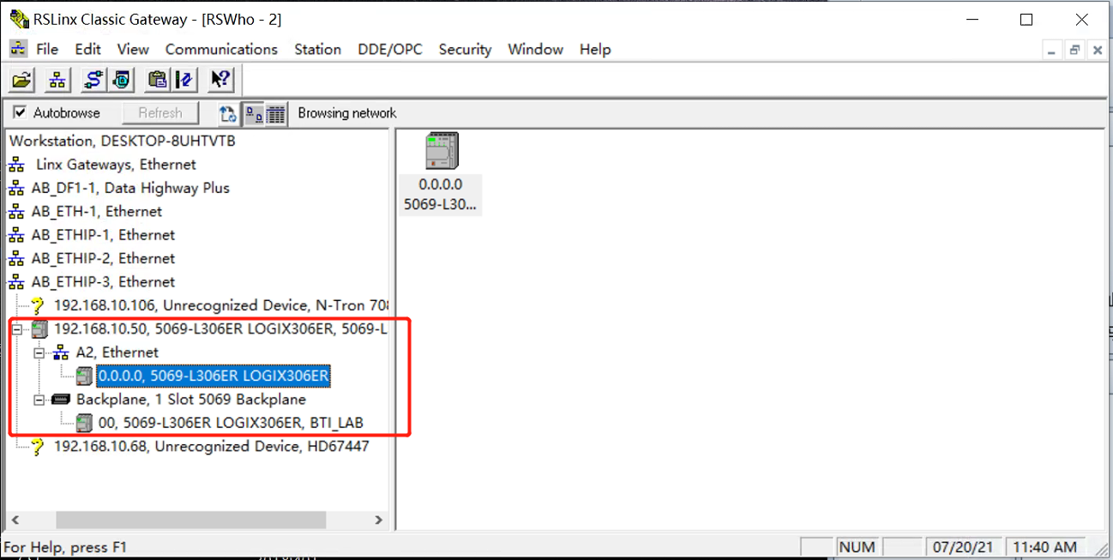Open the DDE/OPC menu
The height and width of the screenshot is (560, 1113).
pyautogui.click(x=390, y=49)
